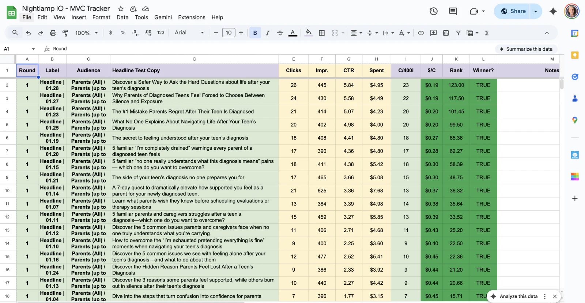This screenshot has width=585, height=303.
Task: Apply strikethrough formatting
Action: (280, 33)
